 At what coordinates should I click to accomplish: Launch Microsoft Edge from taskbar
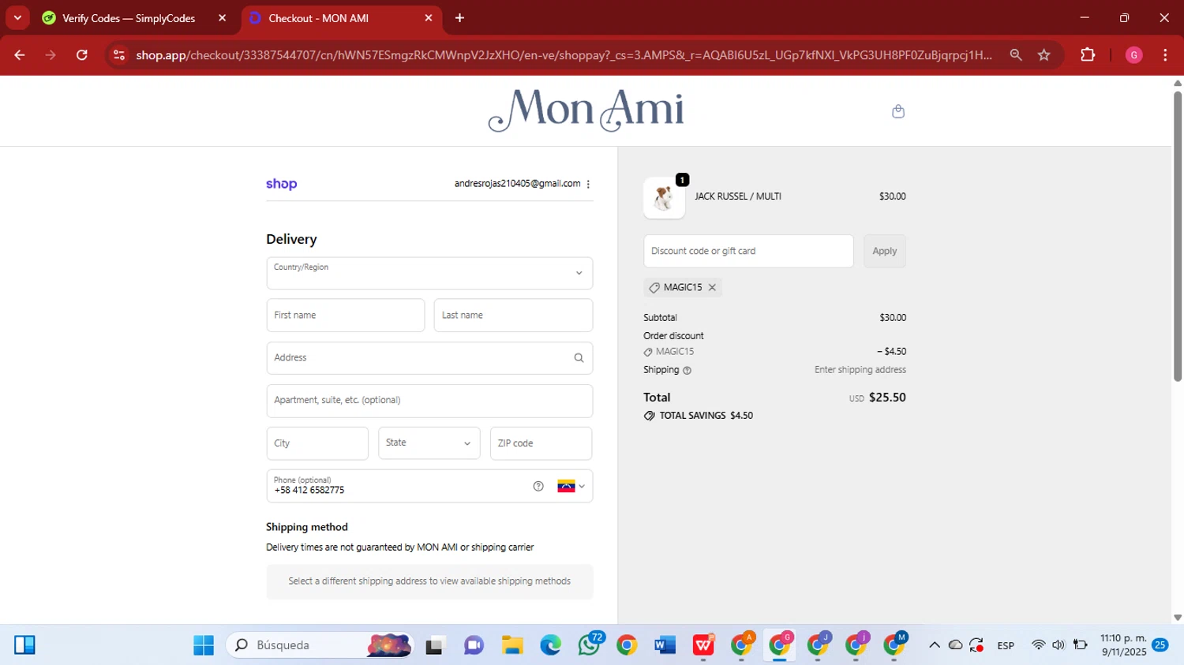click(x=550, y=645)
